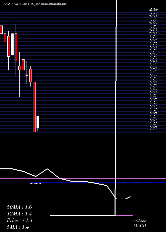Click the Price : 1.4 readout
The width and height of the screenshot is (166, 232).
coord(19,220)
